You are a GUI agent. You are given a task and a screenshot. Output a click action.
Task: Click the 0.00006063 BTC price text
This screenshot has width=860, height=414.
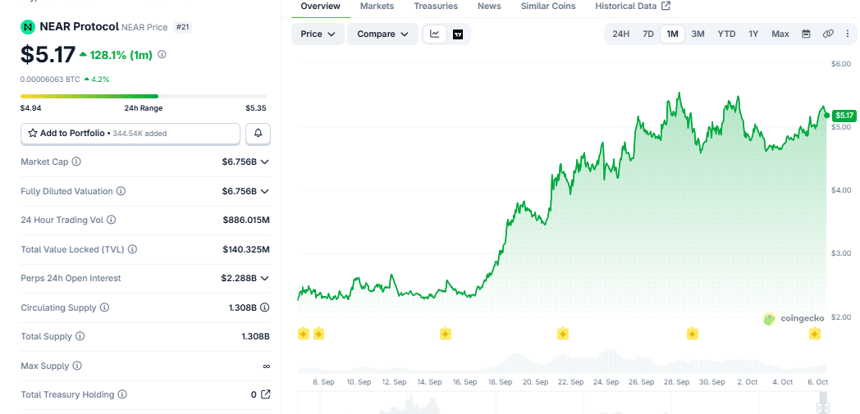pyautogui.click(x=50, y=80)
